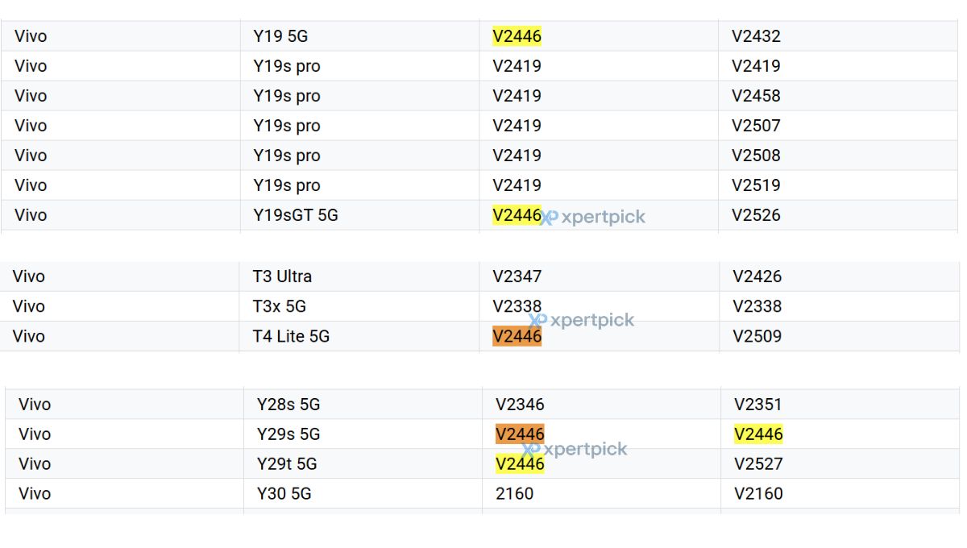The height and width of the screenshot is (548, 967).
Task: Select the Y19sGT 5G cell
Action: [296, 215]
